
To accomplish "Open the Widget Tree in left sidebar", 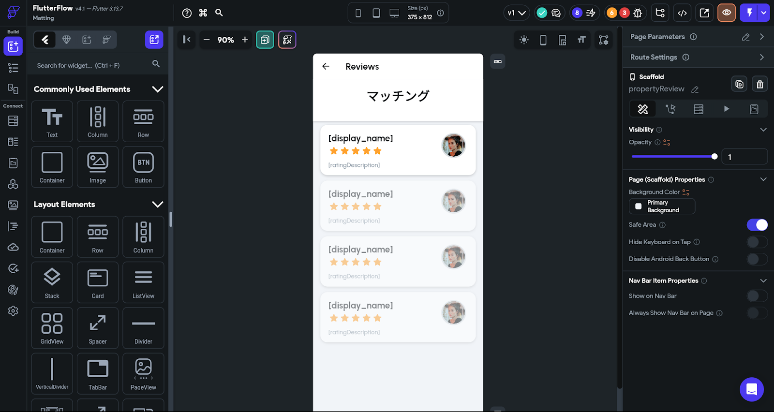I will 13,68.
